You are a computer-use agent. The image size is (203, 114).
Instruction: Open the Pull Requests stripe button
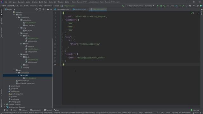(1, 32)
